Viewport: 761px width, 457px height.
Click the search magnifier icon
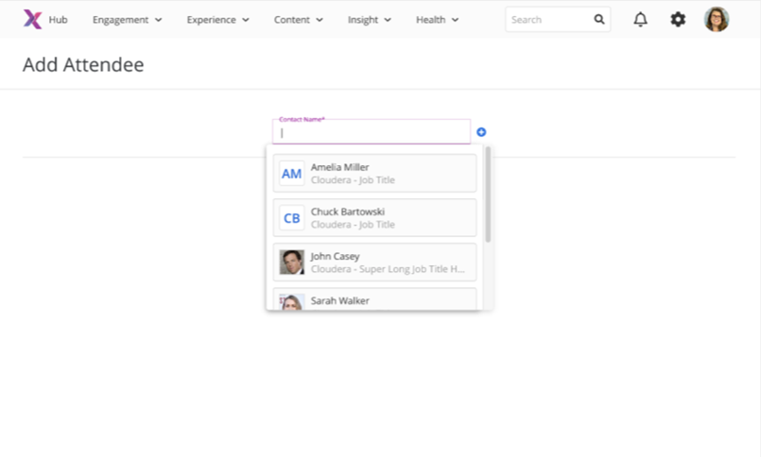598,19
